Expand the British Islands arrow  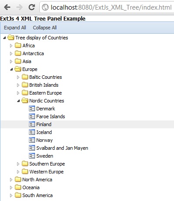tap(18, 85)
